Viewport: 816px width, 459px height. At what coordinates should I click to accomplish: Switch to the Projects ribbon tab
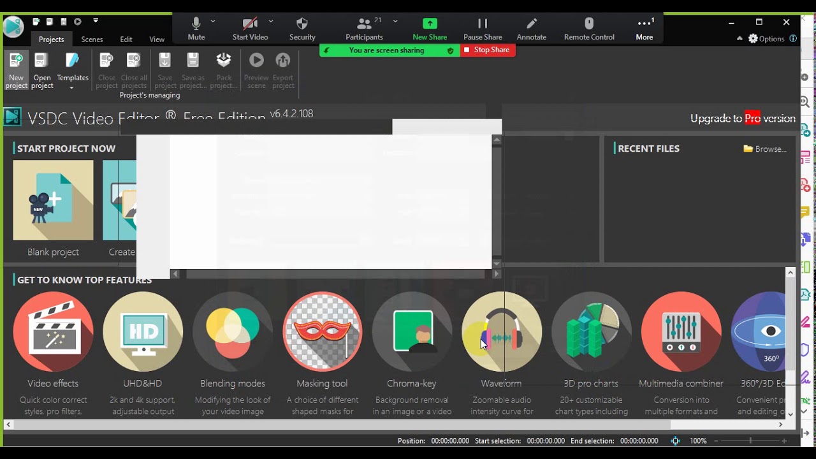click(52, 39)
